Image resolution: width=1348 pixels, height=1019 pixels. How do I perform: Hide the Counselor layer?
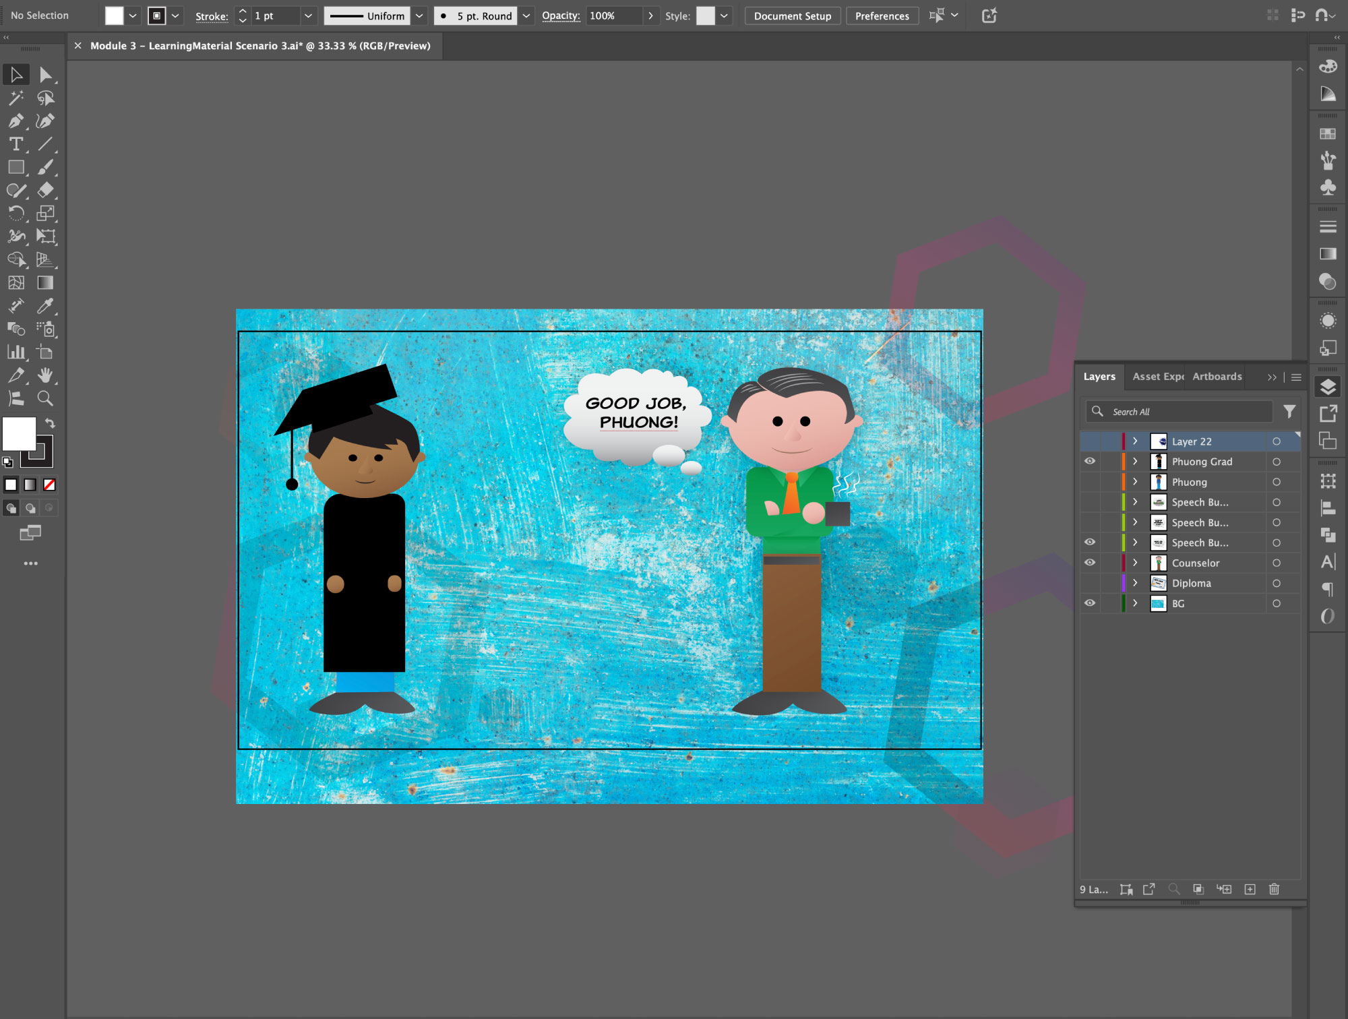click(x=1090, y=563)
